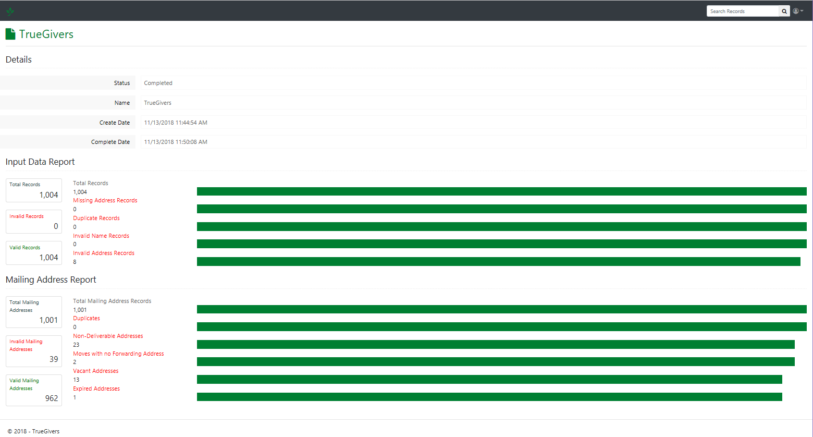The image size is (813, 437).
Task: Click the Vacant Addresses label
Action: tap(96, 371)
